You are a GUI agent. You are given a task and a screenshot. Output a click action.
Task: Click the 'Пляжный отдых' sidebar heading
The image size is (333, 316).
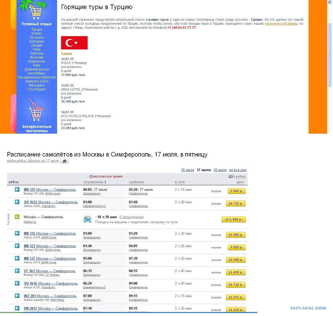(37, 24)
